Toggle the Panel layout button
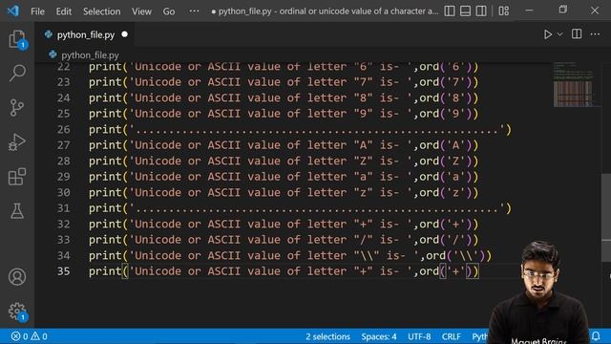This screenshot has height=344, width=611. pos(465,11)
